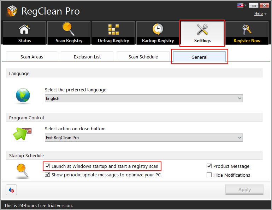Click the Settings label
This screenshot has width=272, height=210.
[x=202, y=41]
